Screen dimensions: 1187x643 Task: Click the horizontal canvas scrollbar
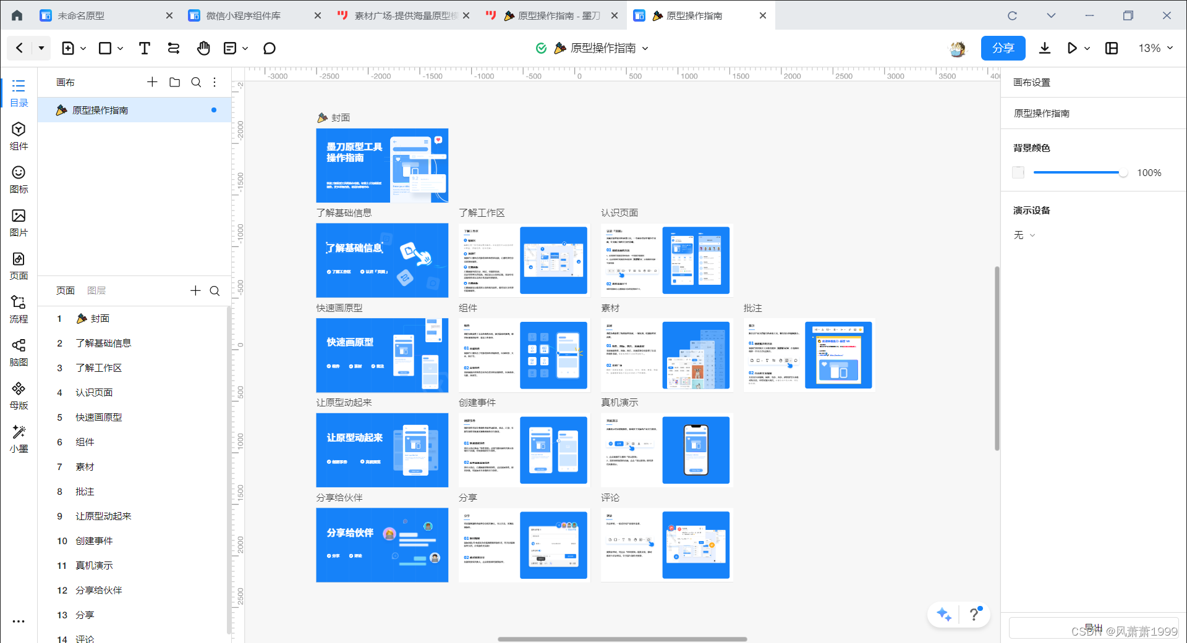click(623, 639)
